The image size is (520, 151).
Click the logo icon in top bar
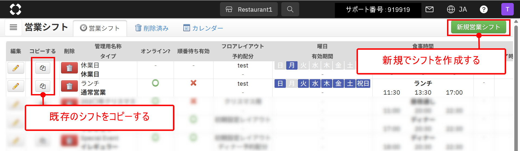click(15, 9)
